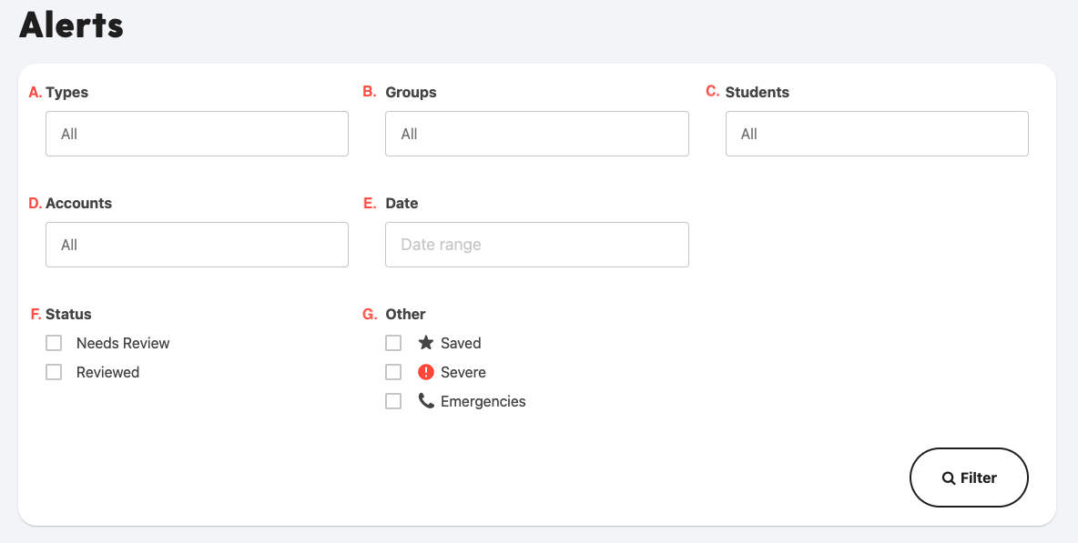Click the Severe label text
Screen dimensions: 1078x543
coord(463,372)
